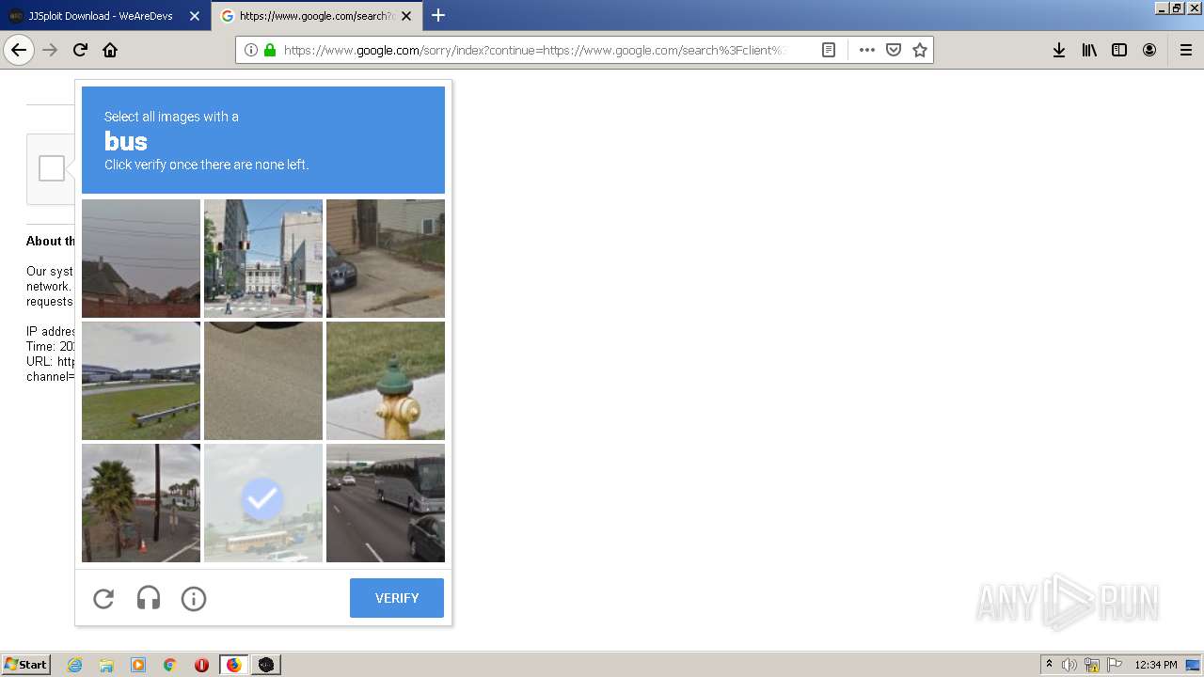Click the VERIFY button
The image size is (1204, 677).
(x=397, y=598)
